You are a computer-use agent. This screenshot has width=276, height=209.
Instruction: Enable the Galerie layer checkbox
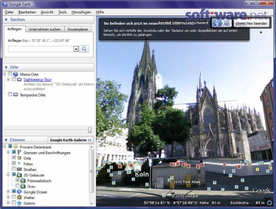(x=14, y=202)
